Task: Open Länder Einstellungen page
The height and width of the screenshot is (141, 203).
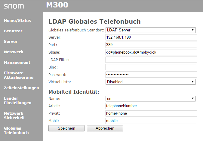Action: point(18,101)
